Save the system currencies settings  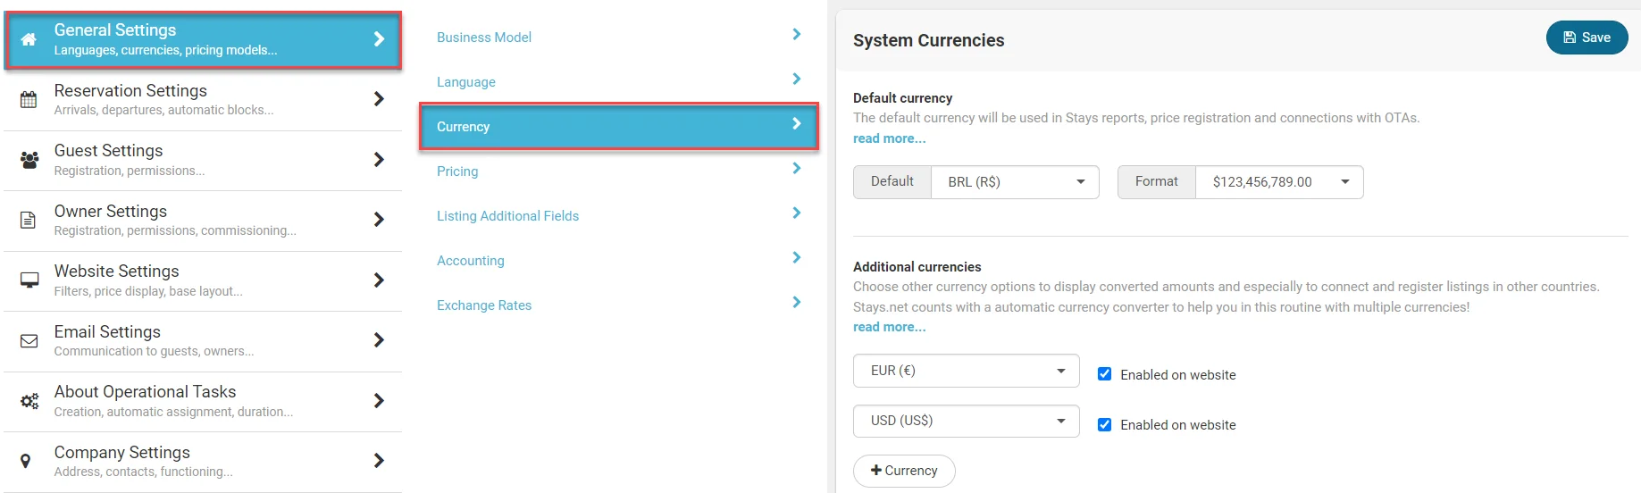(x=1587, y=38)
